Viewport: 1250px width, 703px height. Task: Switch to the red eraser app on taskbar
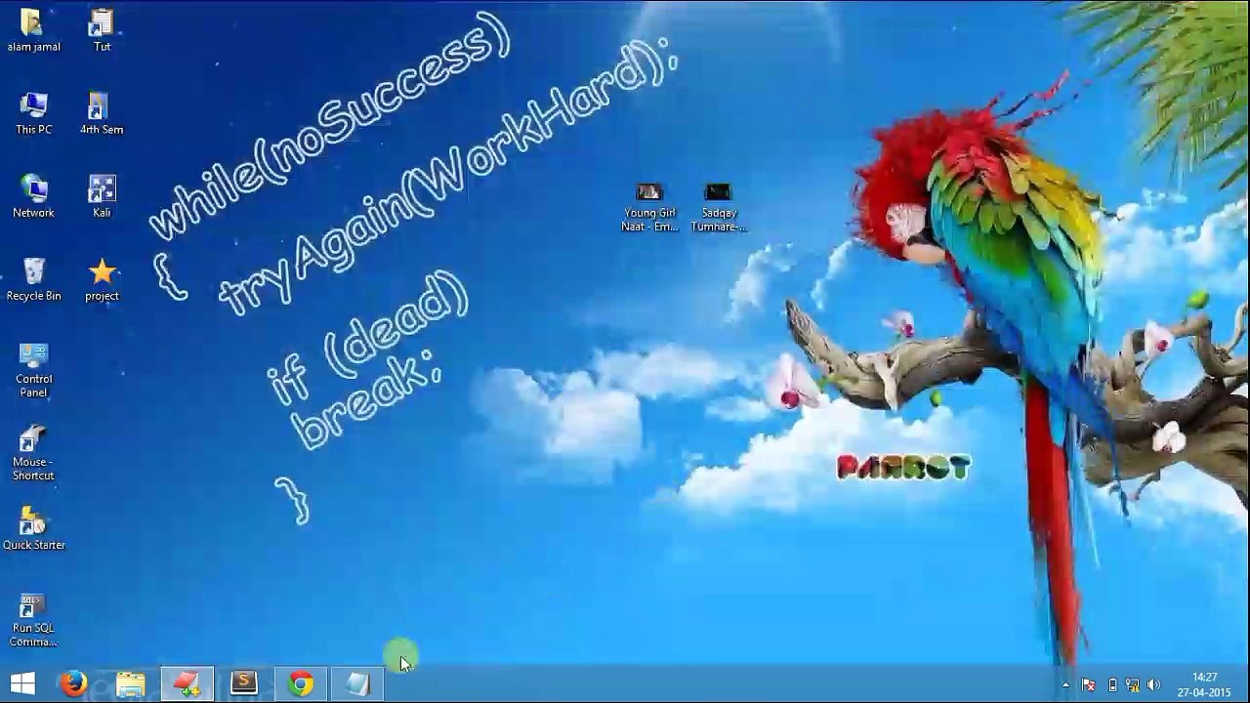187,684
